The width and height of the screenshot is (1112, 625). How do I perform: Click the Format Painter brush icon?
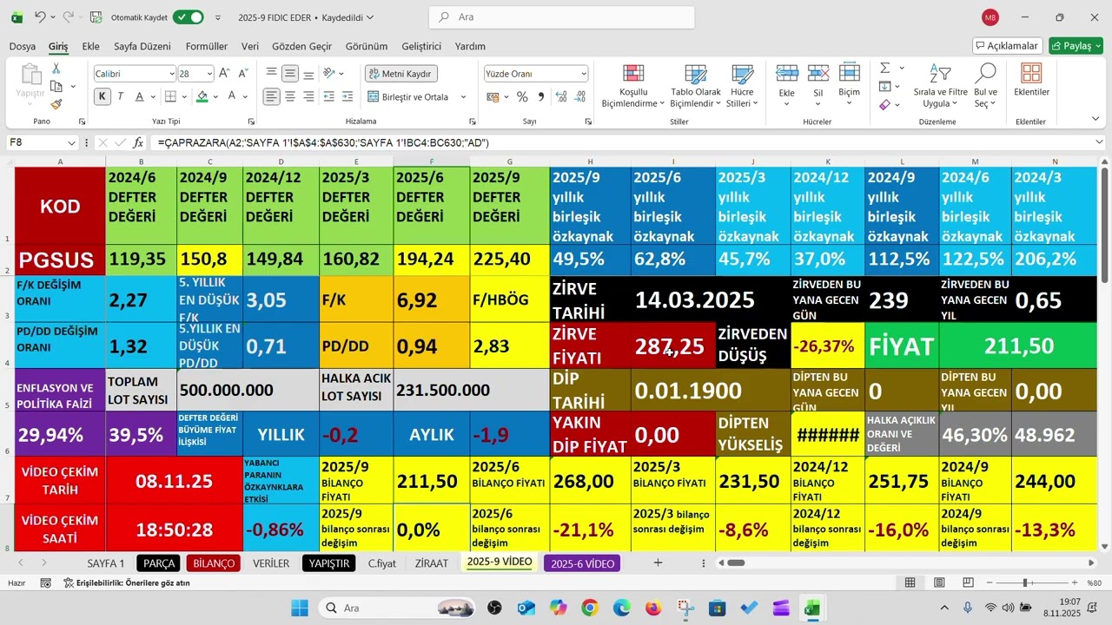56,104
